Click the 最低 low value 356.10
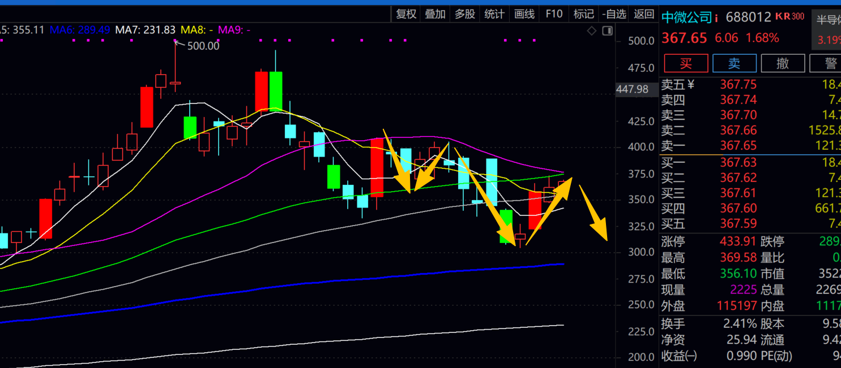This screenshot has height=368, width=841. click(738, 274)
